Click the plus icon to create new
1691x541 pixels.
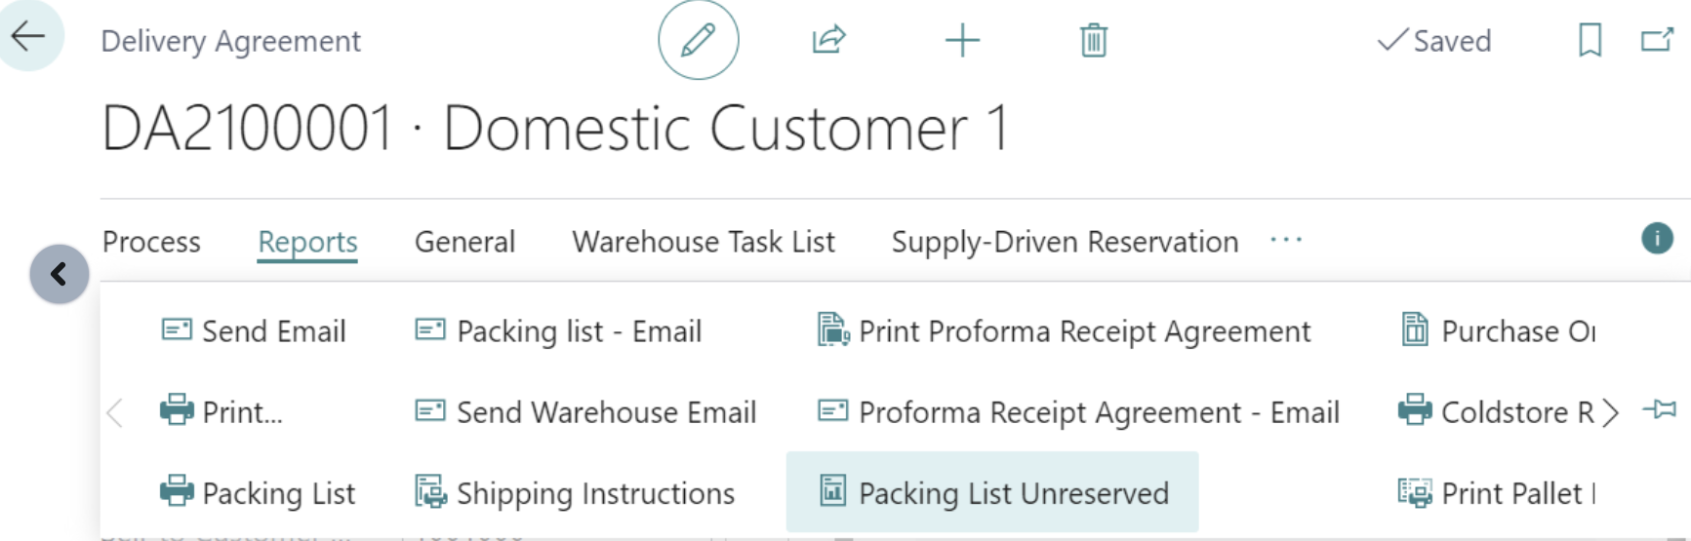[x=962, y=41]
